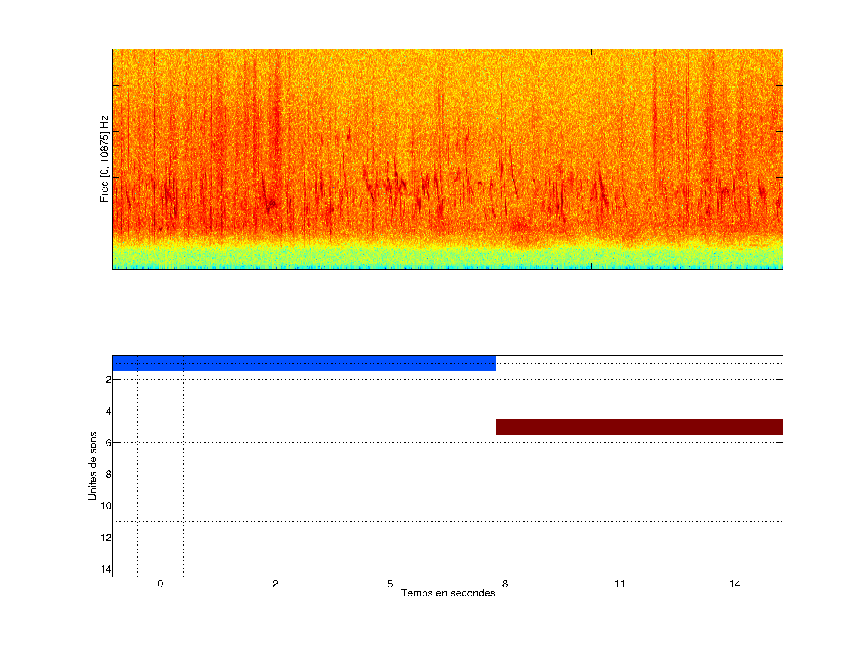Click y-axis tick label 10 in lower plot
865x648 pixels.
pos(106,506)
